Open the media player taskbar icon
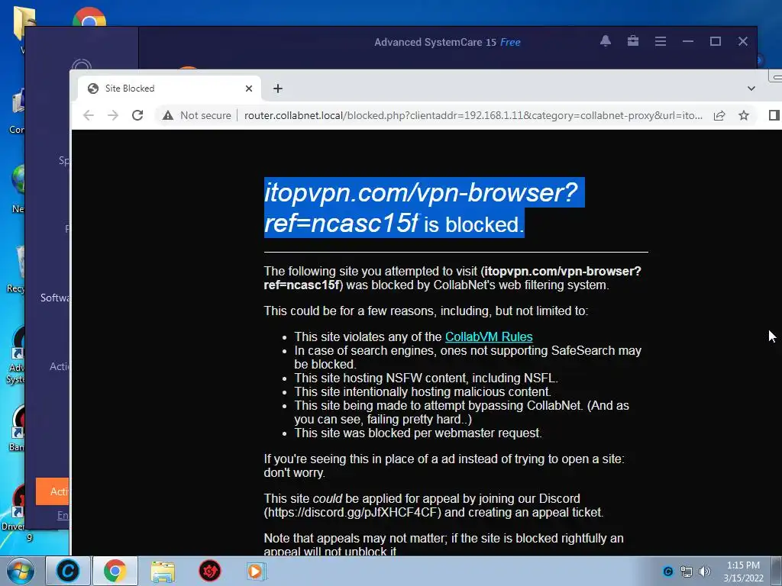This screenshot has width=782, height=586. (x=257, y=572)
